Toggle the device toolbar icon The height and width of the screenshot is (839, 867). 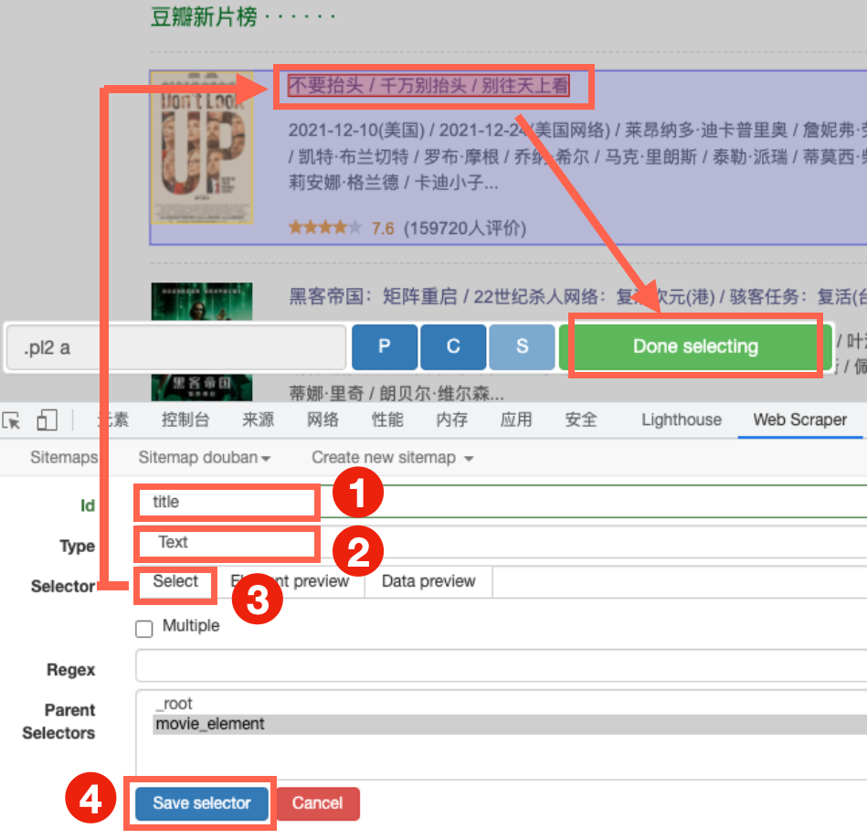click(x=47, y=420)
